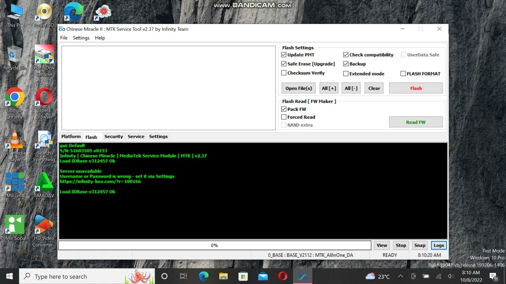Open Microsoft Edge desktop shortcut
The image size is (506, 284).
point(74,12)
